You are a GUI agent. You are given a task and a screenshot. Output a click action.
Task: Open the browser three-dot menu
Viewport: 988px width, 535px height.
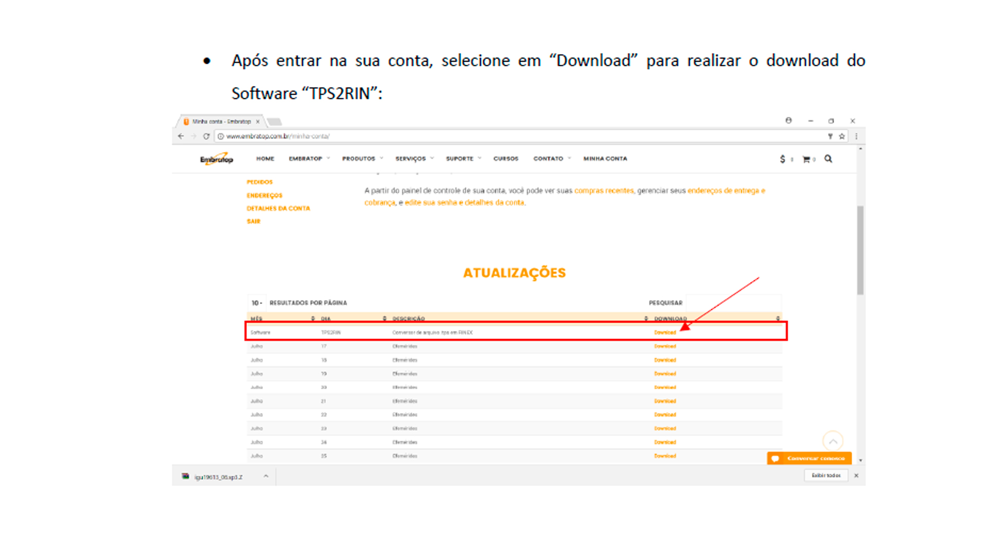[856, 136]
